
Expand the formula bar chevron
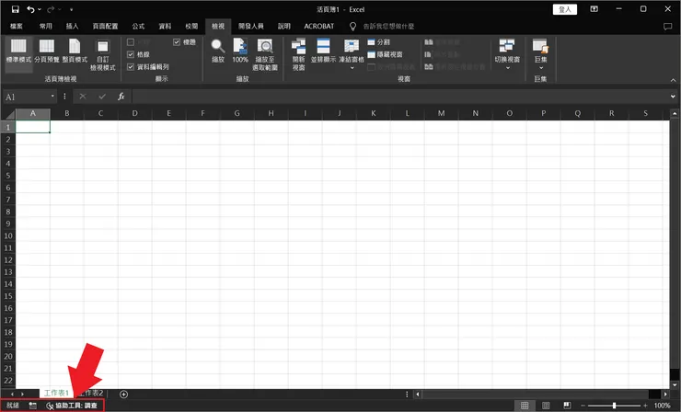click(673, 97)
